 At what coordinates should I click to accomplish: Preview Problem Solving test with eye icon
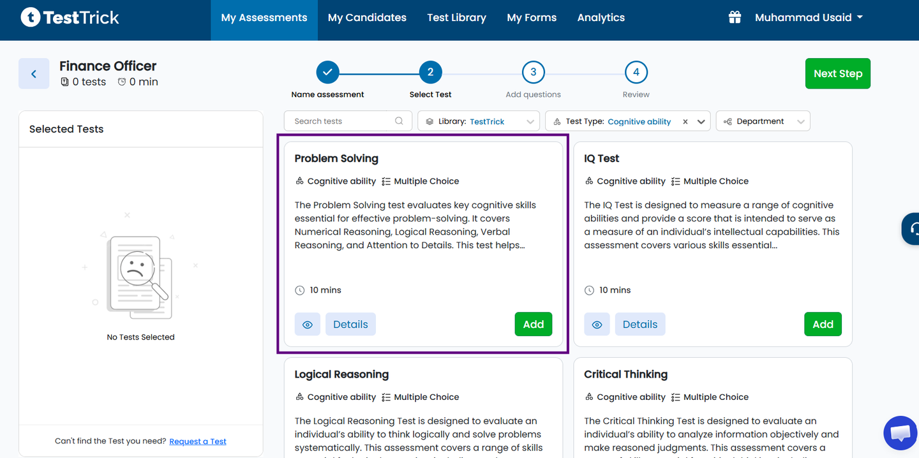tap(308, 324)
